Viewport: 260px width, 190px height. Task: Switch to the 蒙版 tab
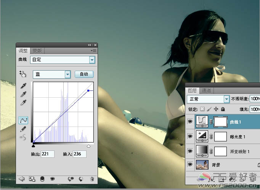click(x=37, y=51)
